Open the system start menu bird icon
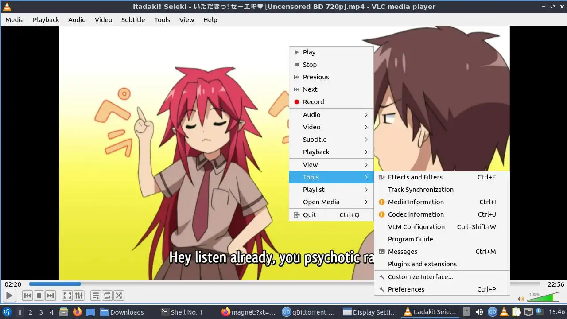The height and width of the screenshot is (319, 567). pyautogui.click(x=7, y=312)
